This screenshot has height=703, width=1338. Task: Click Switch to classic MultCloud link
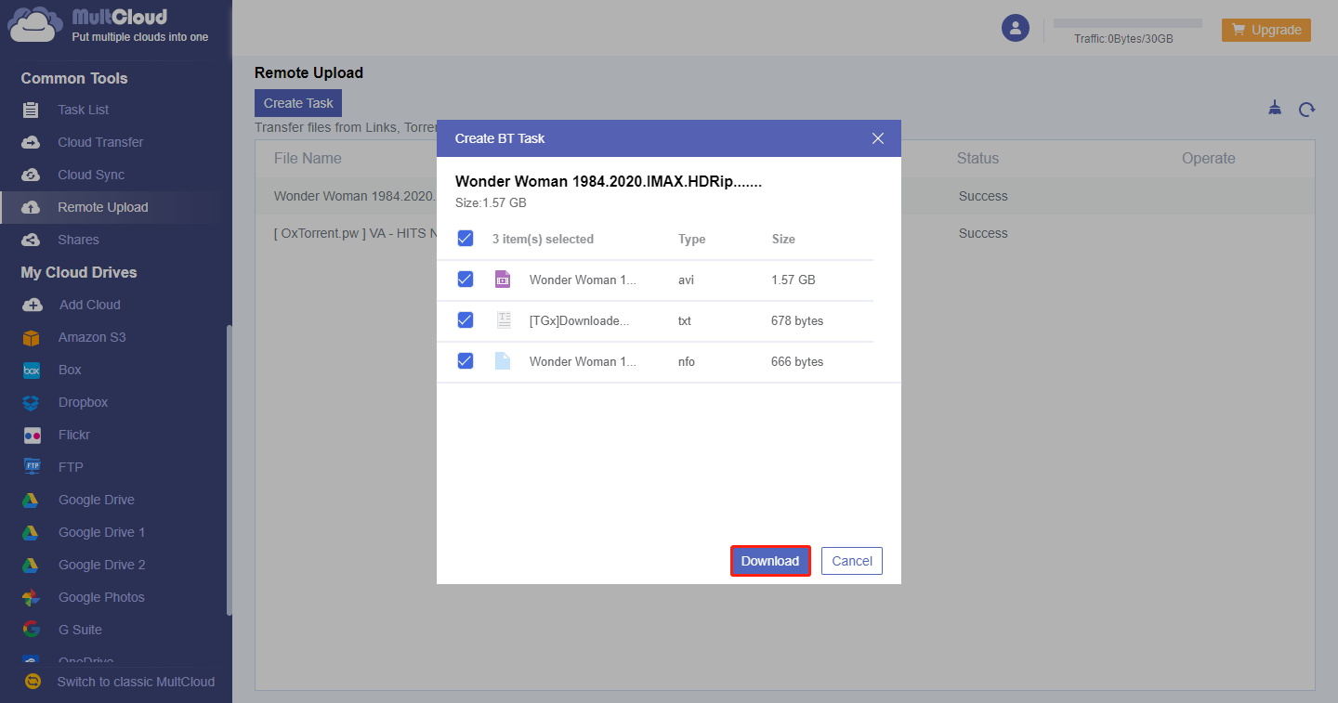coord(136,682)
